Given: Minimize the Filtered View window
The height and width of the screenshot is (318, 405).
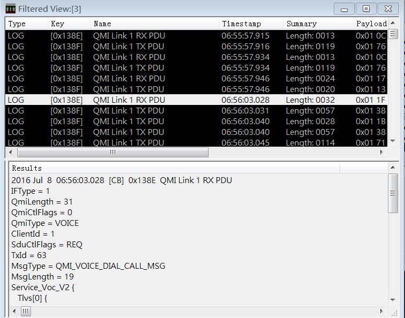Looking at the screenshot, I should tap(344, 9).
